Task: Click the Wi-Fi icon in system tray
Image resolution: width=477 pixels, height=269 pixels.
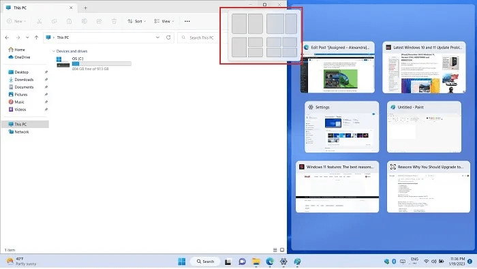Action: [426, 262]
